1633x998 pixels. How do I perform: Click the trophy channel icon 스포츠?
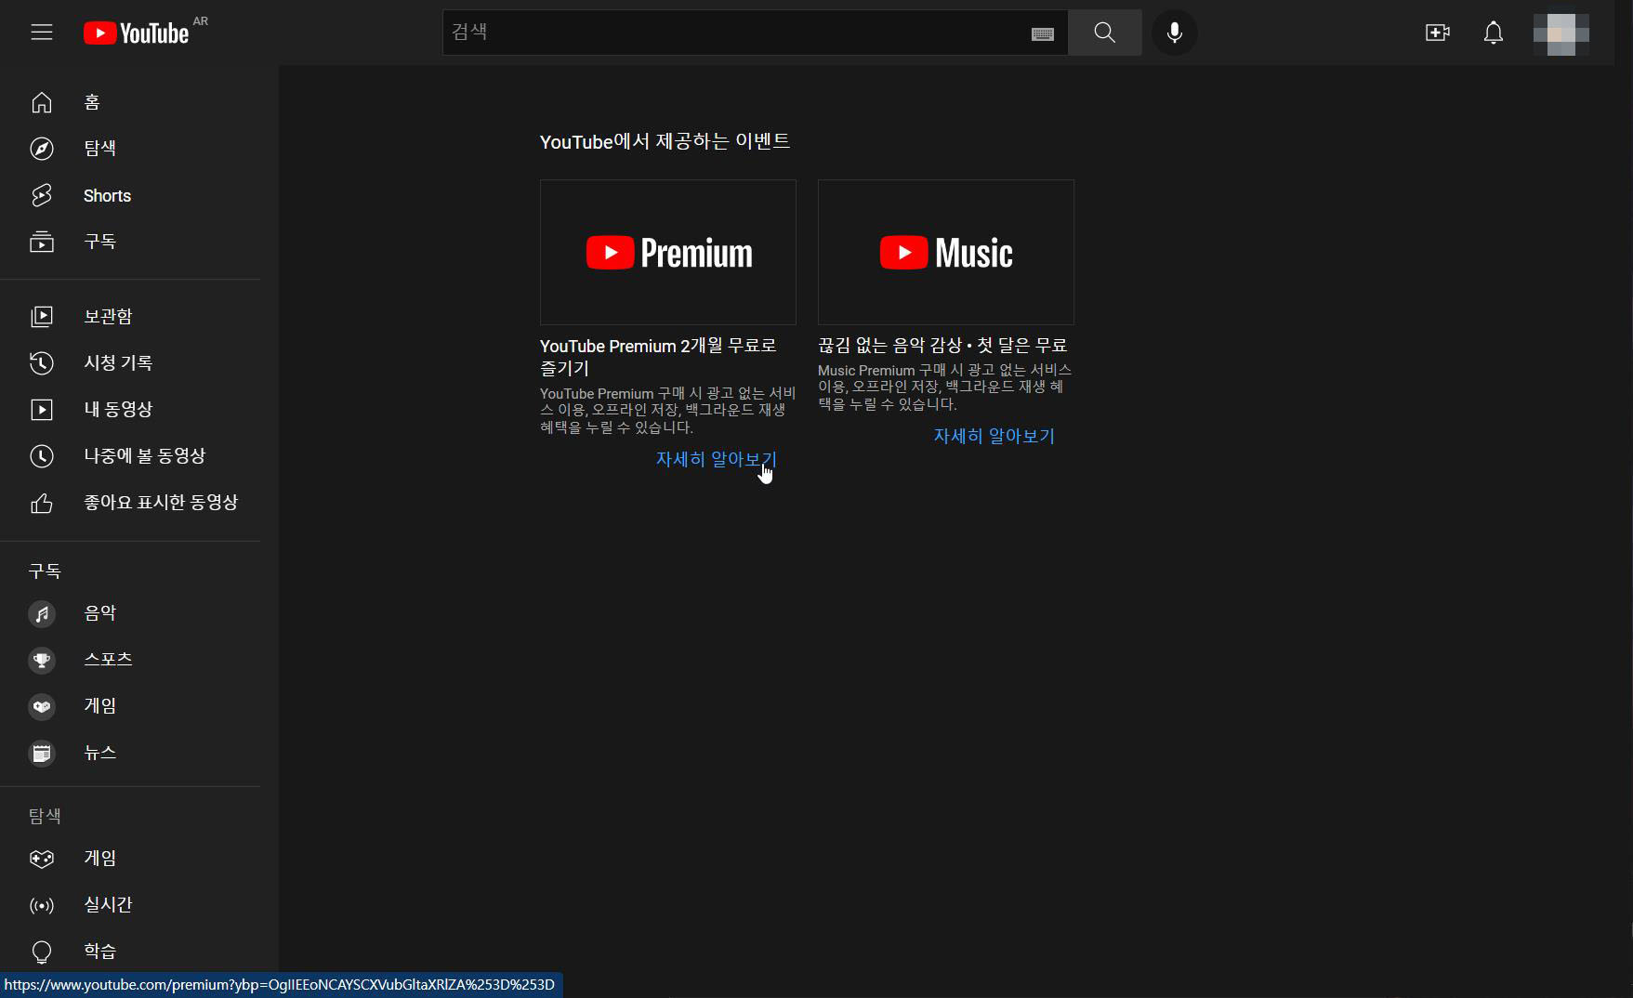pyautogui.click(x=42, y=660)
